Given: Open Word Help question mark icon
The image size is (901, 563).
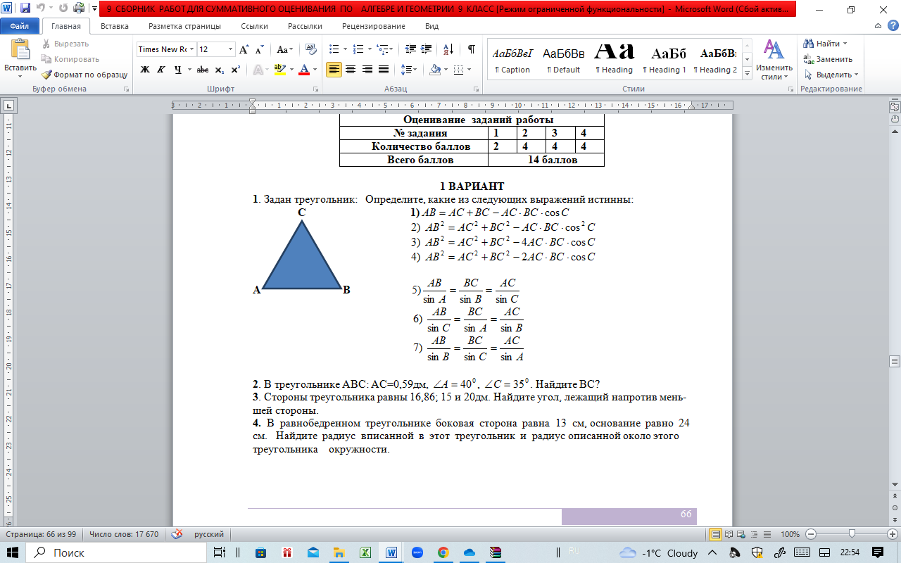Looking at the screenshot, I should click(893, 26).
